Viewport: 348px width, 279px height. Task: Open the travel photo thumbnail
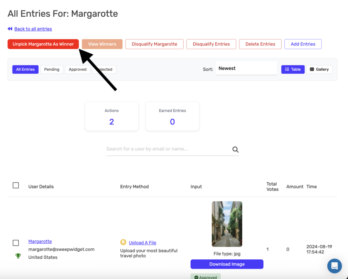tap(227, 224)
